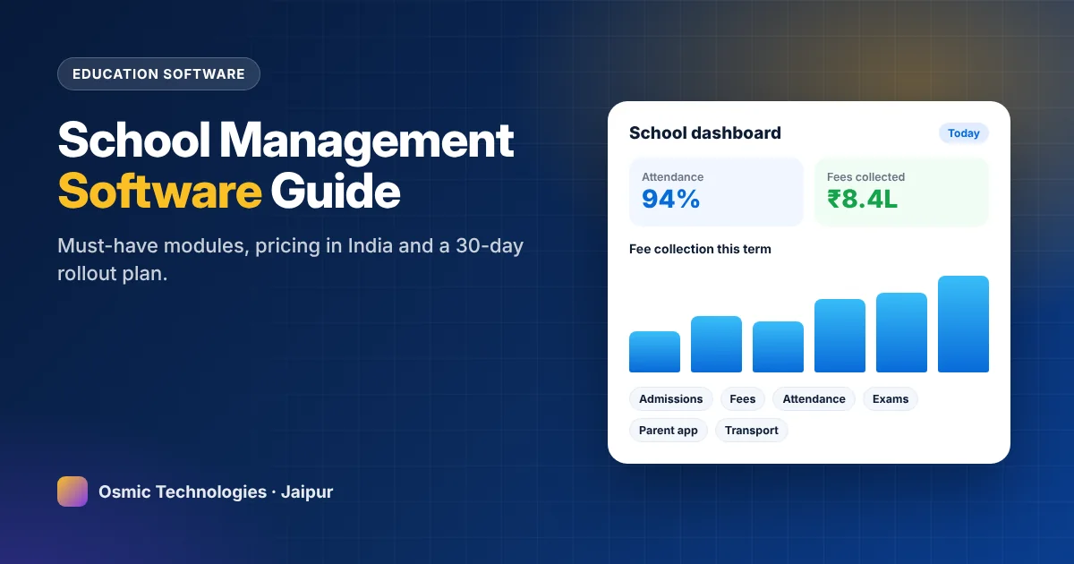The height and width of the screenshot is (564, 1074).
Task: Select the Fees module chip
Action: click(x=743, y=399)
